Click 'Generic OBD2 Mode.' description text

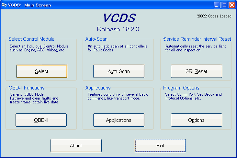coord(27,94)
